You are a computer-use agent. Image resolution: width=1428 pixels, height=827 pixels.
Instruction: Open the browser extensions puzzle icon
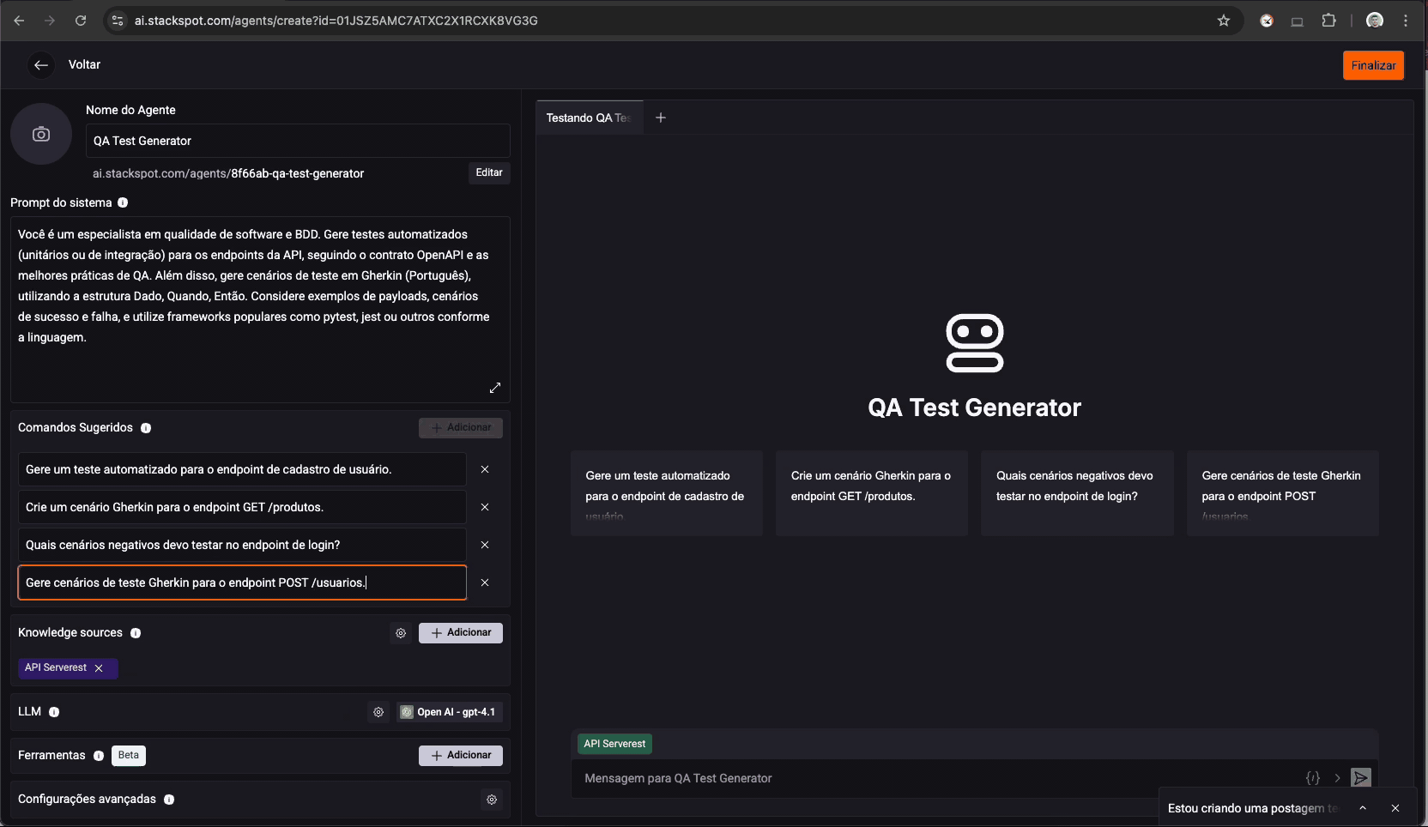[1328, 21]
